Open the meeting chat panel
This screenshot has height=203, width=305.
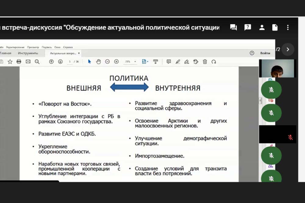[x=233, y=28]
